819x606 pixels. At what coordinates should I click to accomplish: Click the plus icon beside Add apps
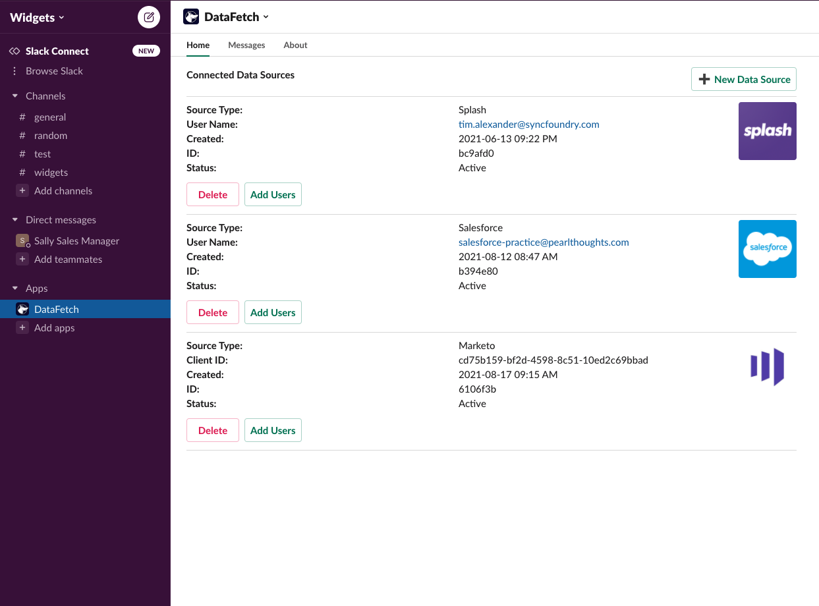click(22, 328)
